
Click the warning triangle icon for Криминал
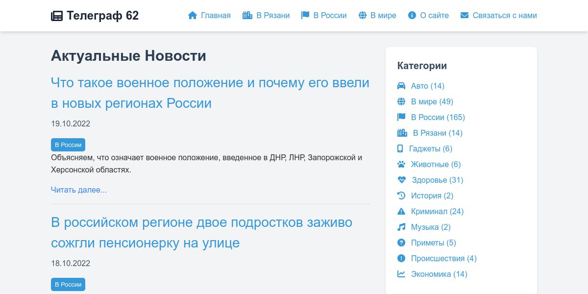[401, 211]
